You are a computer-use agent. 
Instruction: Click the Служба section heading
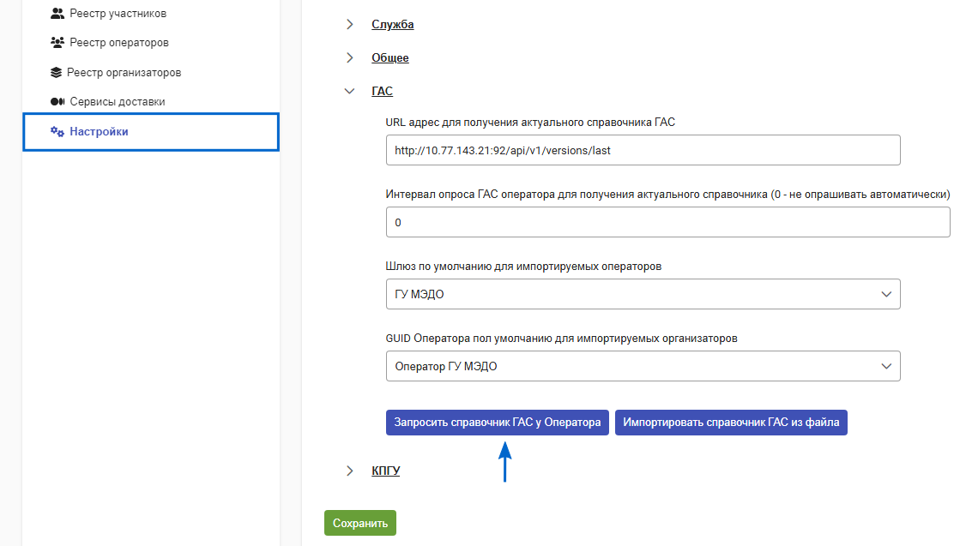[392, 25]
